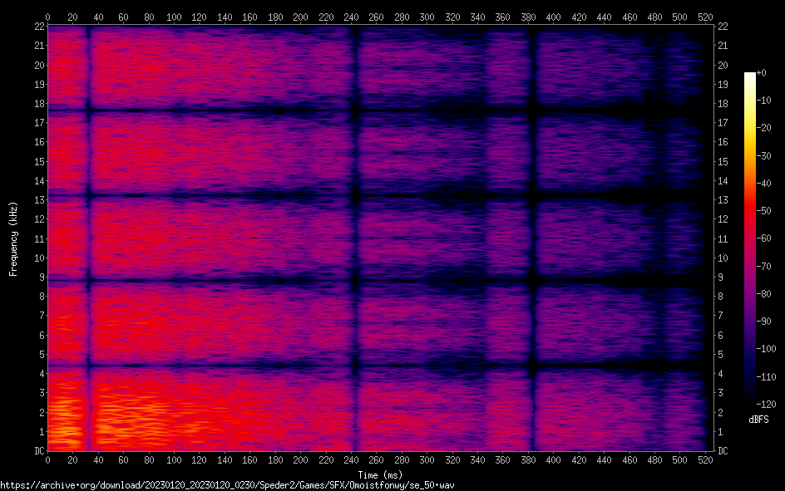The image size is (785, 491).
Task: Click the 0 ms tick on the top time axis
Action: pyautogui.click(x=47, y=17)
